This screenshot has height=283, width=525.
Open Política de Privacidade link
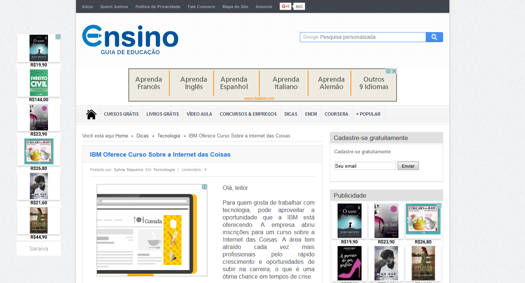[158, 7]
